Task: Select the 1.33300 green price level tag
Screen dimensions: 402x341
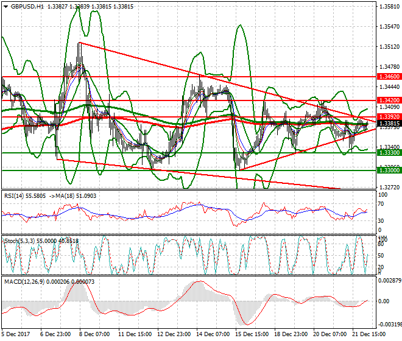Action: point(389,153)
